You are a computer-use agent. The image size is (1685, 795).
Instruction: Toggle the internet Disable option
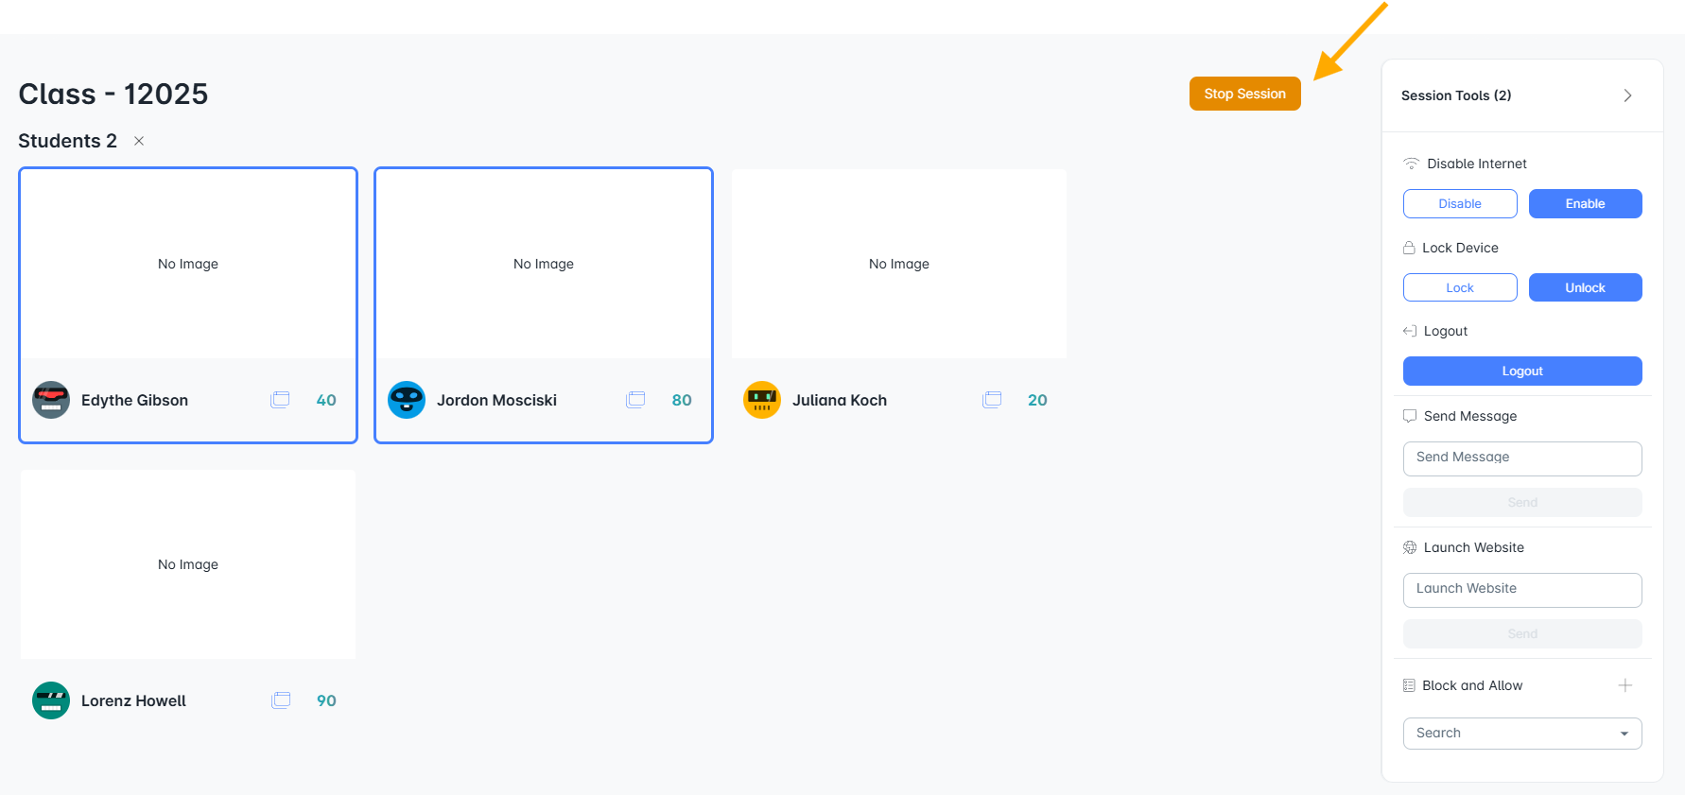tap(1460, 204)
